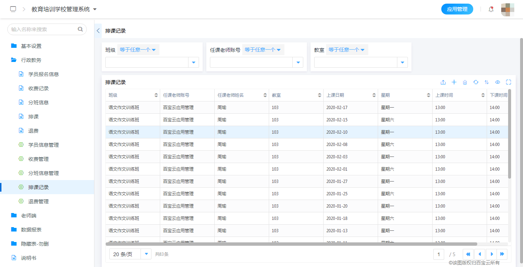
Task: Toggle sorting on the 星期 column header
Action: pyautogui.click(x=428, y=95)
